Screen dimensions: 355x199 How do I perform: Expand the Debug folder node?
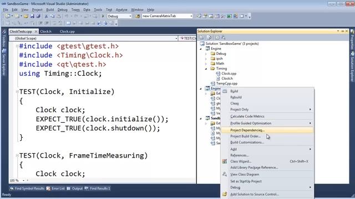point(206,54)
